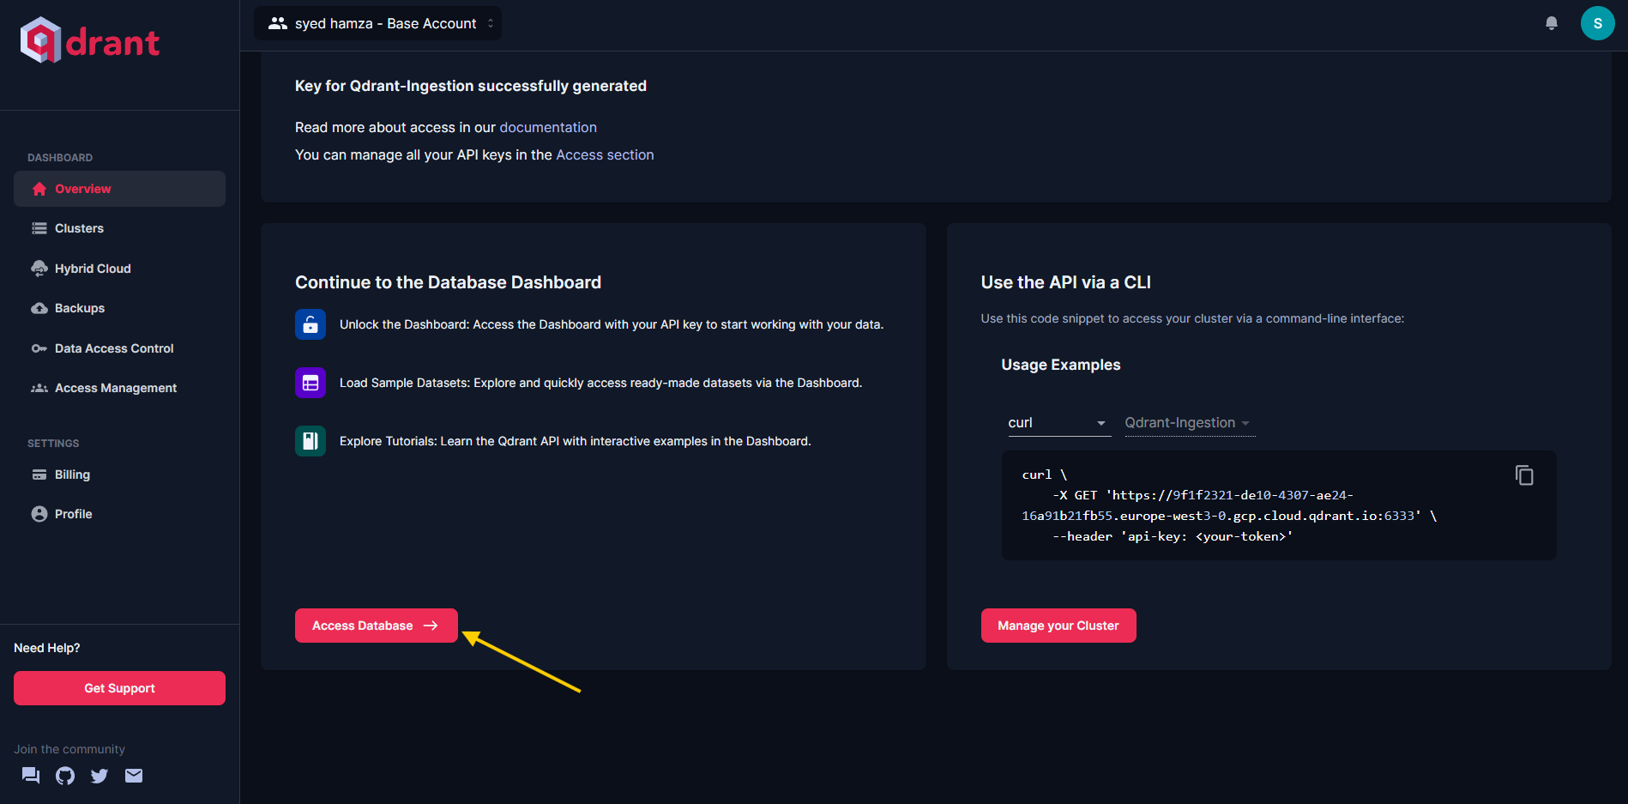This screenshot has height=804, width=1628.
Task: Click the Qdrant logo
Action: [90, 40]
